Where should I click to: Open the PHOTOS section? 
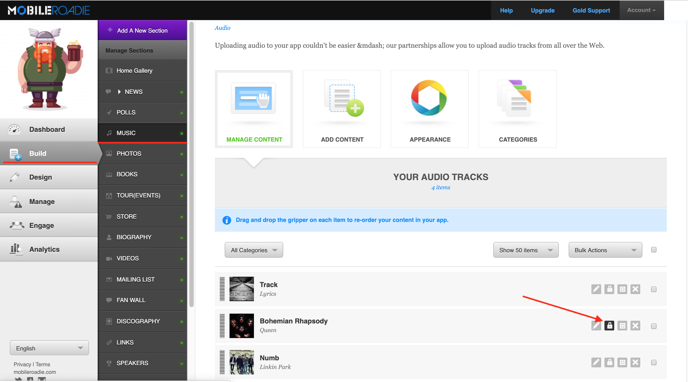click(142, 154)
